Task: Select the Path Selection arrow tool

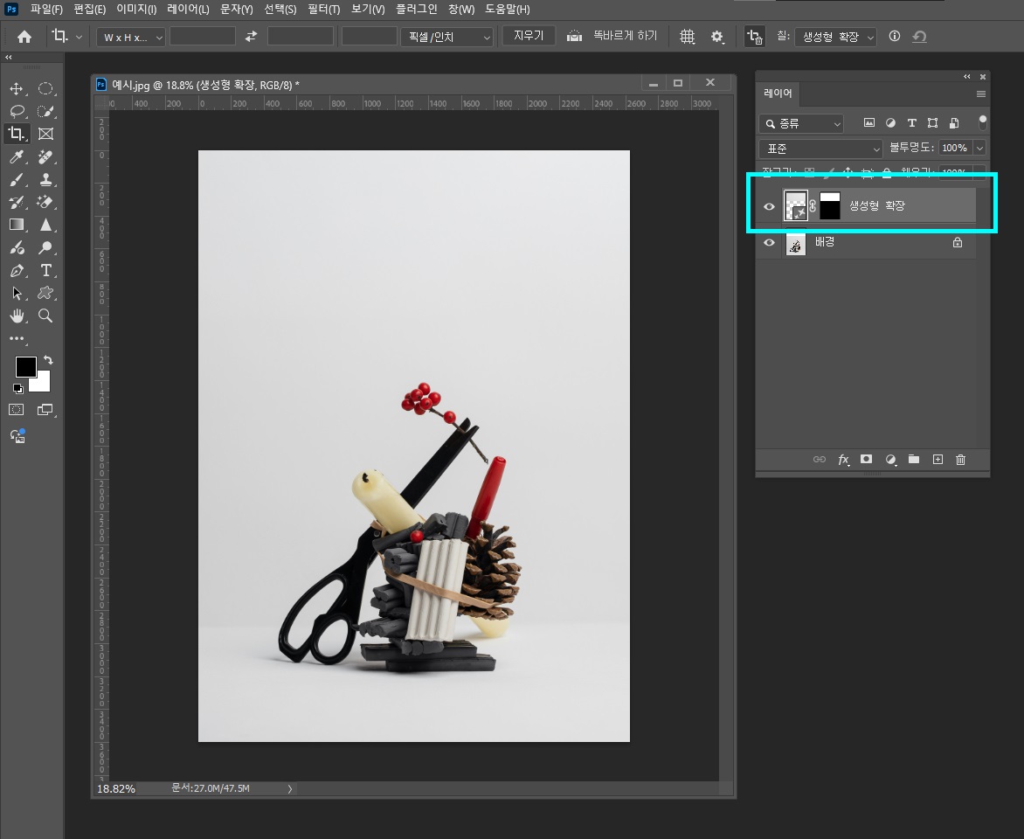Action: click(x=17, y=293)
